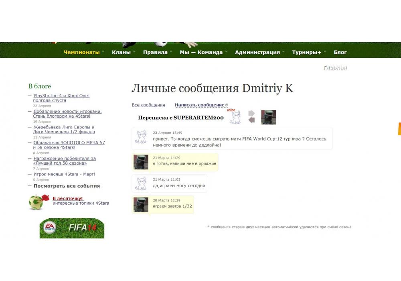Open Награждение победителя blog link
The image size is (401, 281).
point(65,161)
